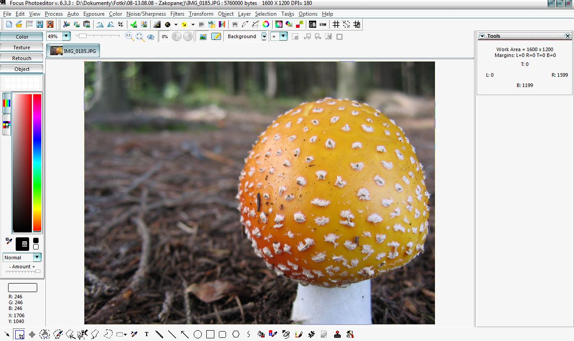The width and height of the screenshot is (574, 341).
Task: Toggle the layer image view icon
Action: tap(203, 37)
